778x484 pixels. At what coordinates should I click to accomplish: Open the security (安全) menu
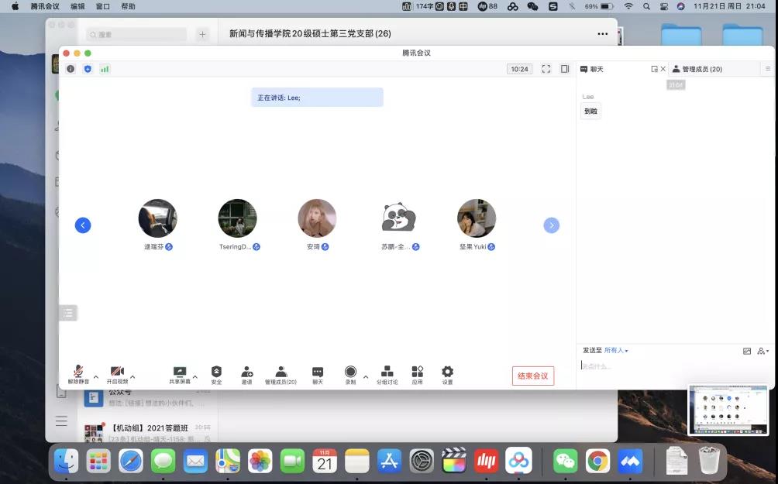216,374
